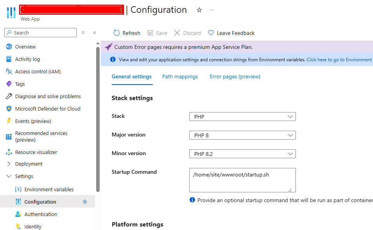Switch to Path mappings tab
The width and height of the screenshot is (373, 230).
pyautogui.click(x=180, y=76)
